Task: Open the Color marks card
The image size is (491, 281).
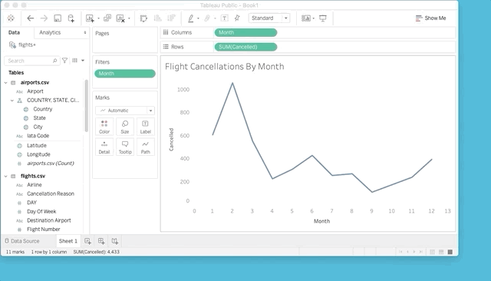Action: 104,127
